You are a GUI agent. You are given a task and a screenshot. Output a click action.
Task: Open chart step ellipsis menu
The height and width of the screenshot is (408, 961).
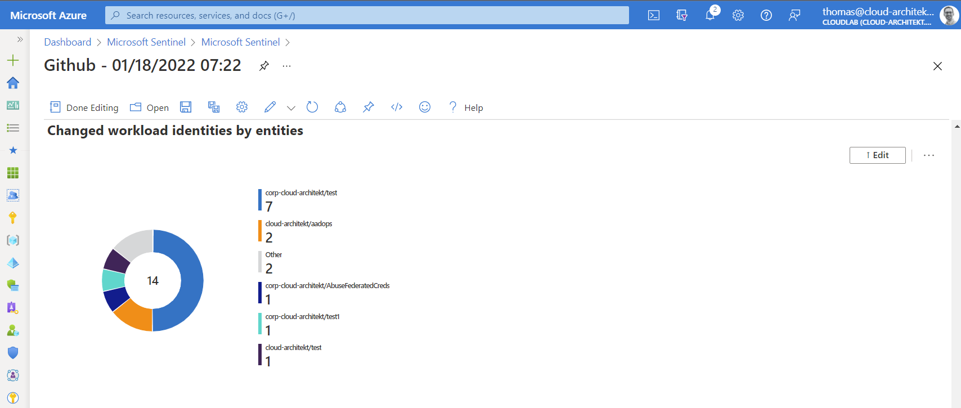tap(929, 155)
